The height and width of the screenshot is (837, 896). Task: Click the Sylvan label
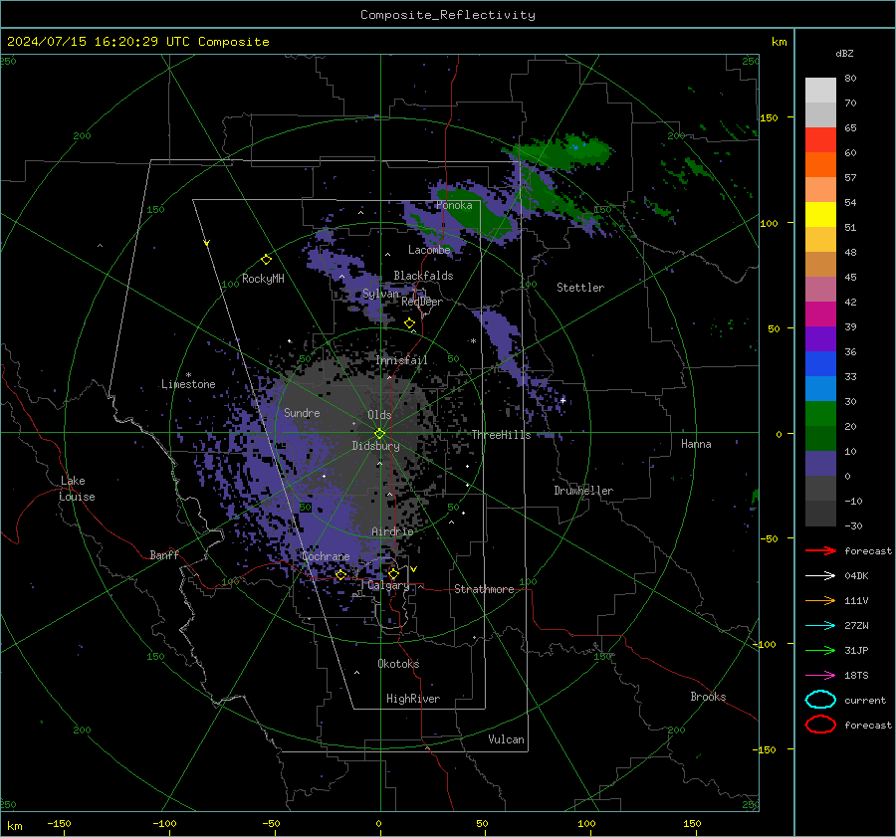[x=380, y=294]
